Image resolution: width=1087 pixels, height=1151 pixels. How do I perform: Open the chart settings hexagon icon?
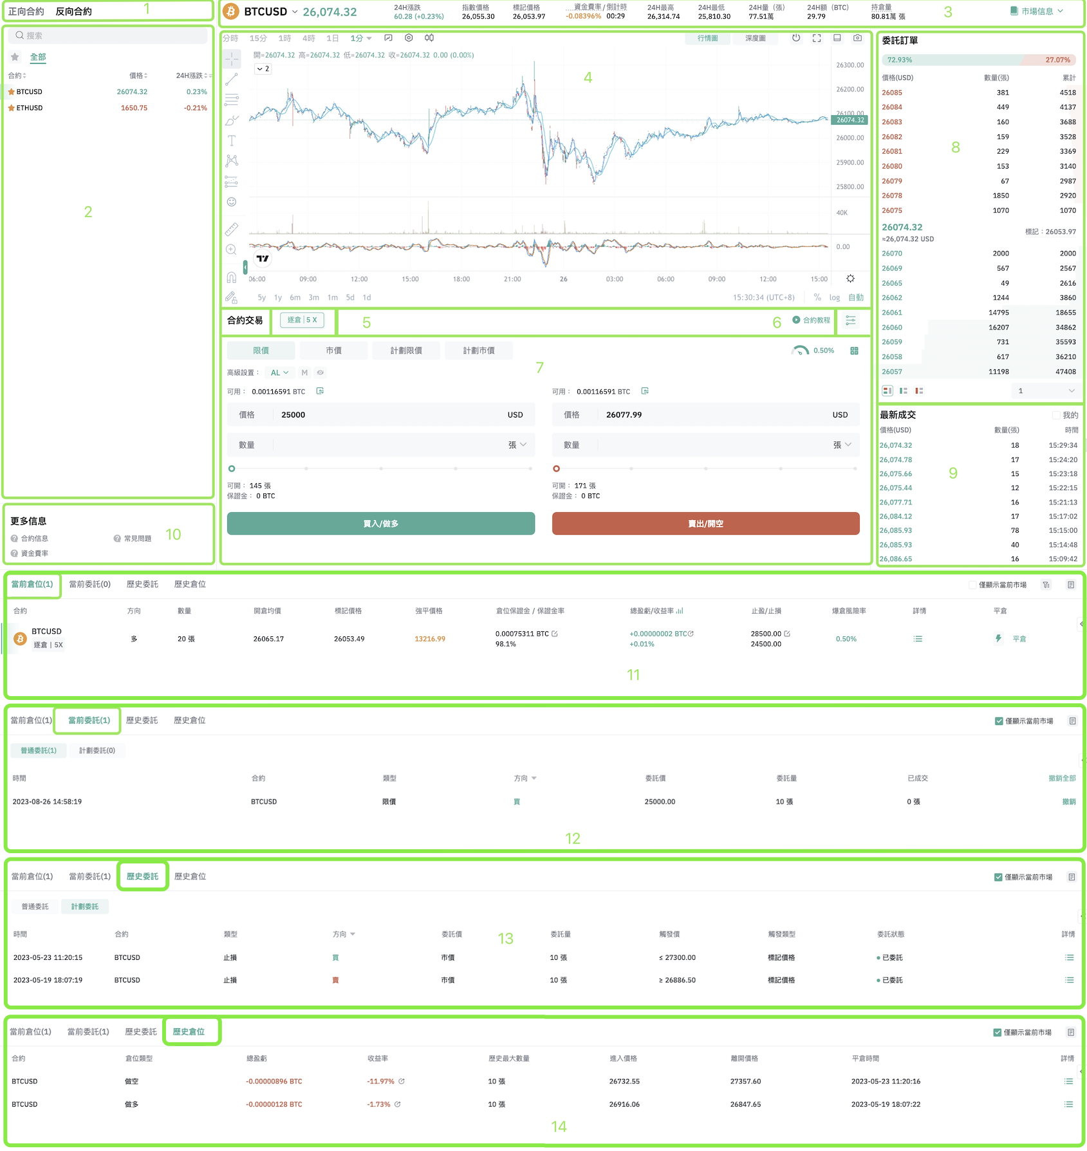[409, 38]
